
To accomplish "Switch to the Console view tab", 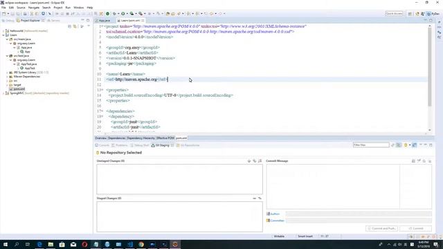I will tap(102, 145).
